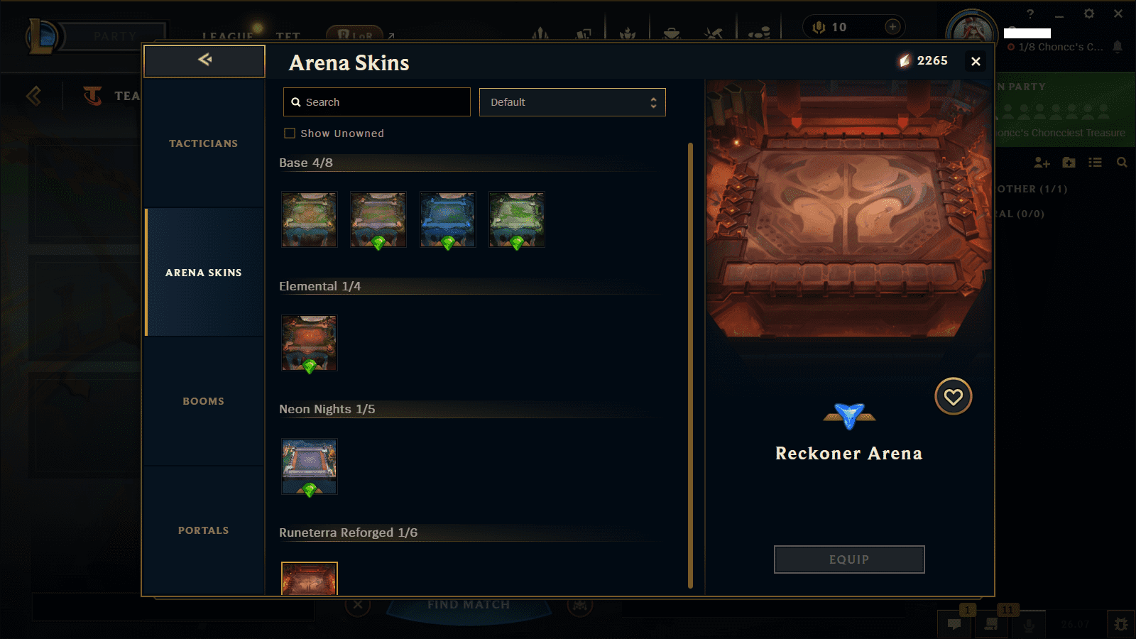Select the Neon Nights arena thumbnail
Screen dimensions: 1136x639
pyautogui.click(x=310, y=466)
